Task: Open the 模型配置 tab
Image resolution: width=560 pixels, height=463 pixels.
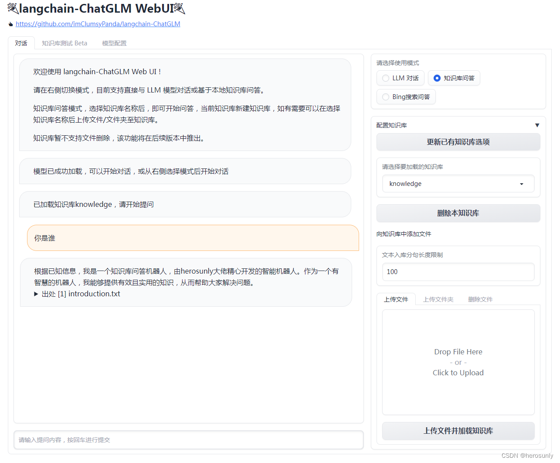Action: [x=114, y=43]
